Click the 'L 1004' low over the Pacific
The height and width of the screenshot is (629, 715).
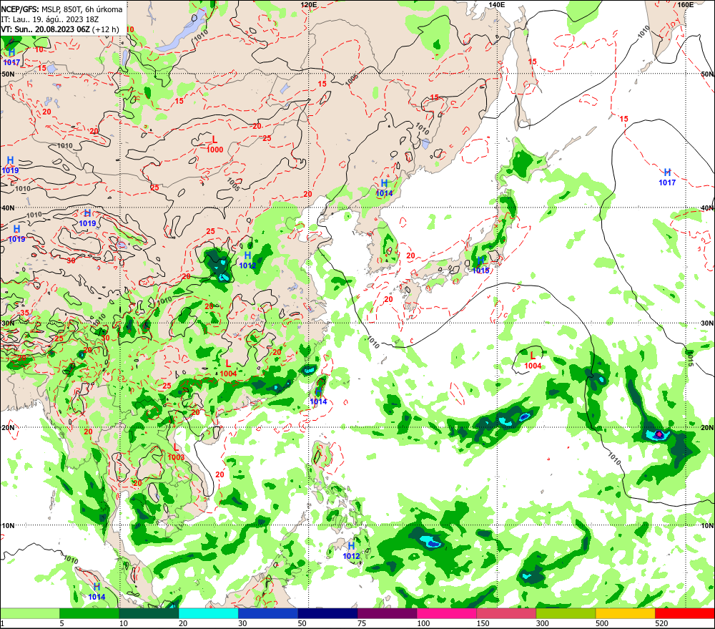click(533, 361)
